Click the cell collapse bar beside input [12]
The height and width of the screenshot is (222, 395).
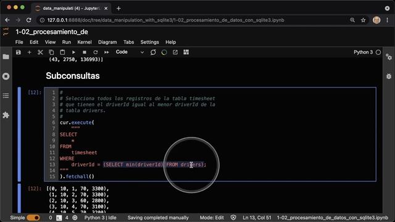(x=19, y=134)
